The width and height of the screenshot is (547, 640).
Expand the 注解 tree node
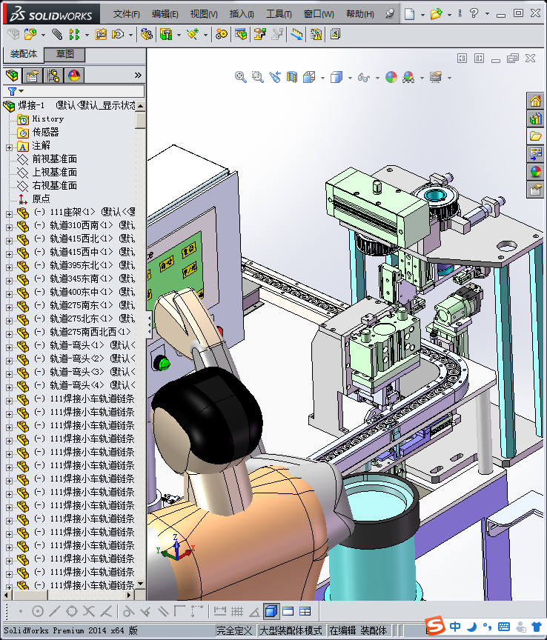[x=9, y=147]
